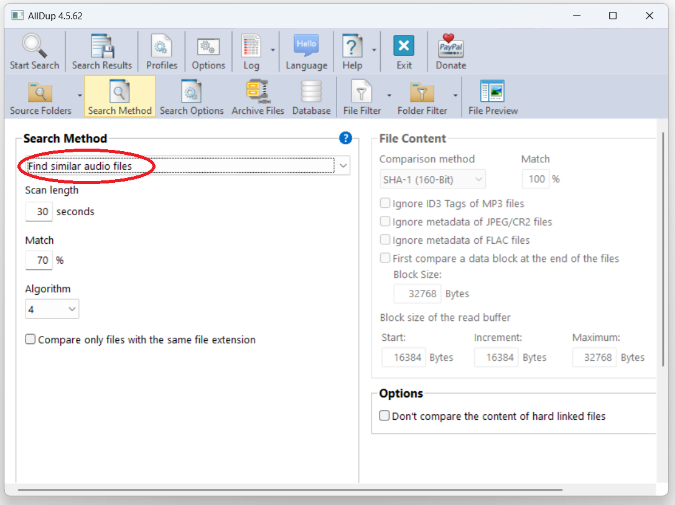This screenshot has width=675, height=505.
Task: Click the Increment 16384 Bytes field
Action: click(x=496, y=358)
